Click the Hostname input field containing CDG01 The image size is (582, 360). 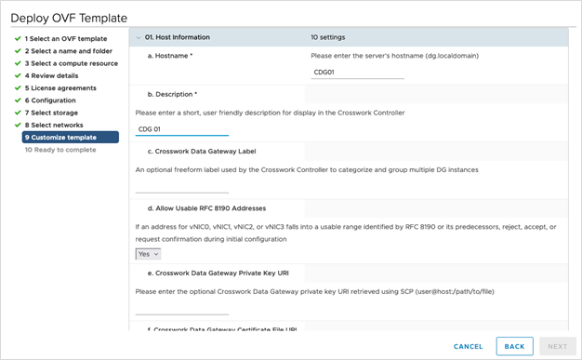coord(357,72)
